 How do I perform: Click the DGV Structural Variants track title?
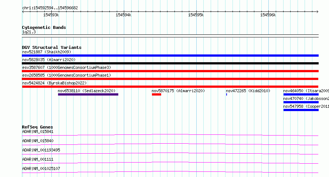point(52,47)
